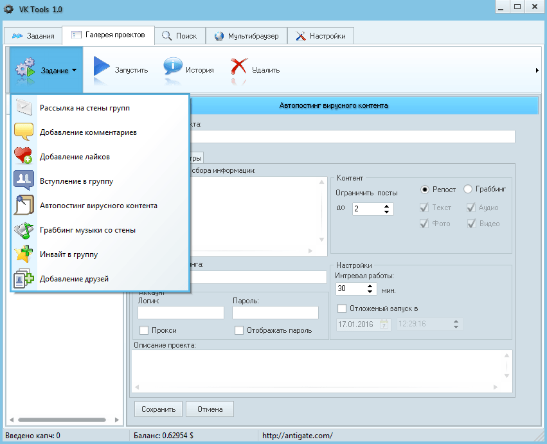The height and width of the screenshot is (444, 547).
Task: Click the Запустить toolbar label
Action: pos(132,70)
